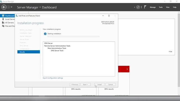Select All Servers in the sidebar
Screen dimensions: 180x101
click(7, 22)
